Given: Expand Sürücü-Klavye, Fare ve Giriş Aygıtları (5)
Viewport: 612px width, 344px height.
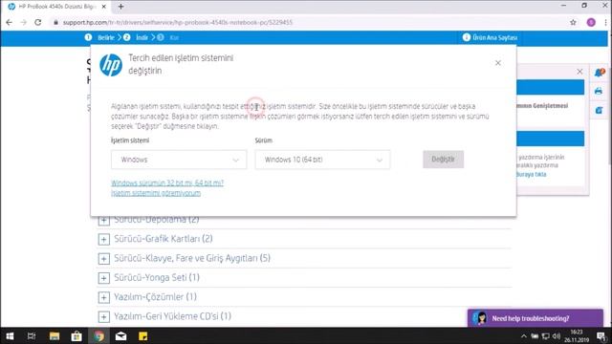Looking at the screenshot, I should coord(104,259).
